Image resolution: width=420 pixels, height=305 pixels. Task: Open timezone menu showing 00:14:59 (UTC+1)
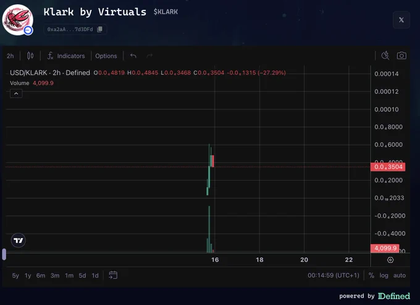pos(333,275)
